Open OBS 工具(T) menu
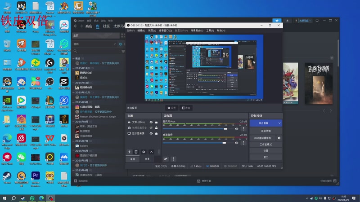Screen dimensions: 360x202 [x=210, y=31]
